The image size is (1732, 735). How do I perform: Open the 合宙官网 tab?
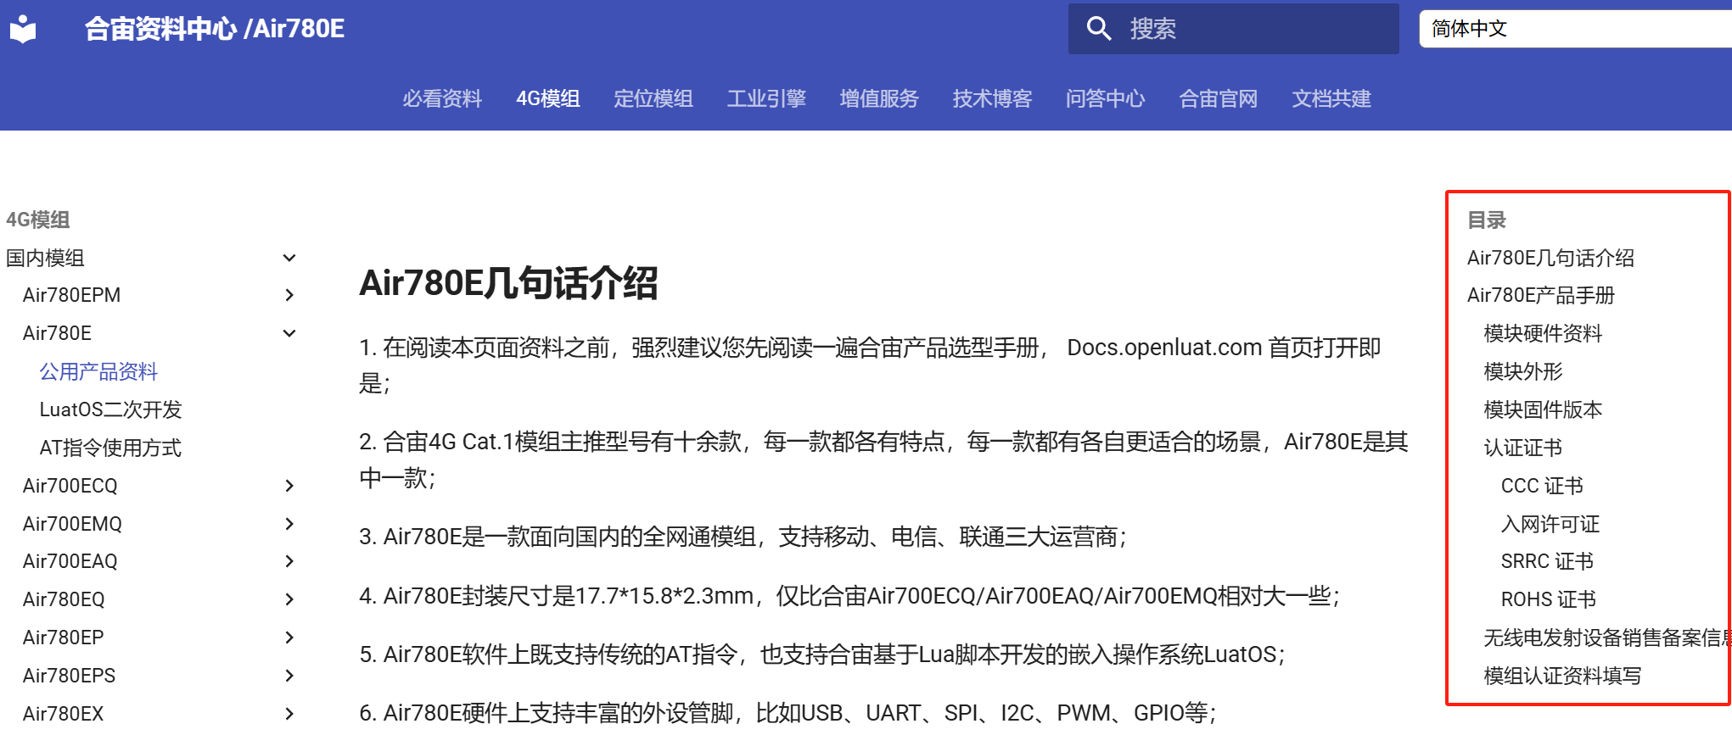(x=1218, y=98)
